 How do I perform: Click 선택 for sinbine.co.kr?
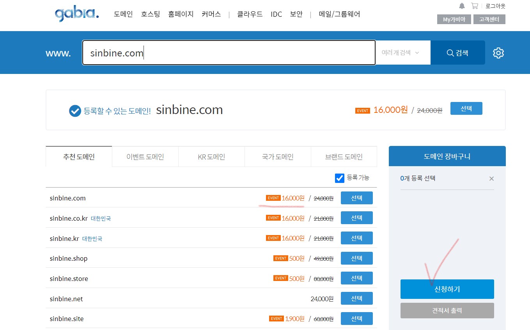[357, 218]
